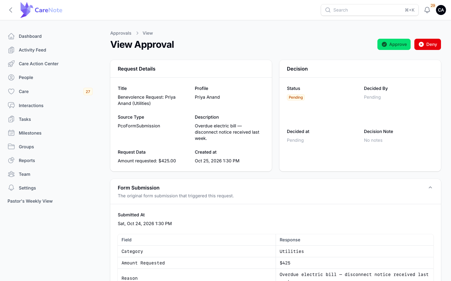Image resolution: width=451 pixels, height=281 pixels.
Task: Click the Activity Feed clipboard icon
Action: tap(11, 50)
